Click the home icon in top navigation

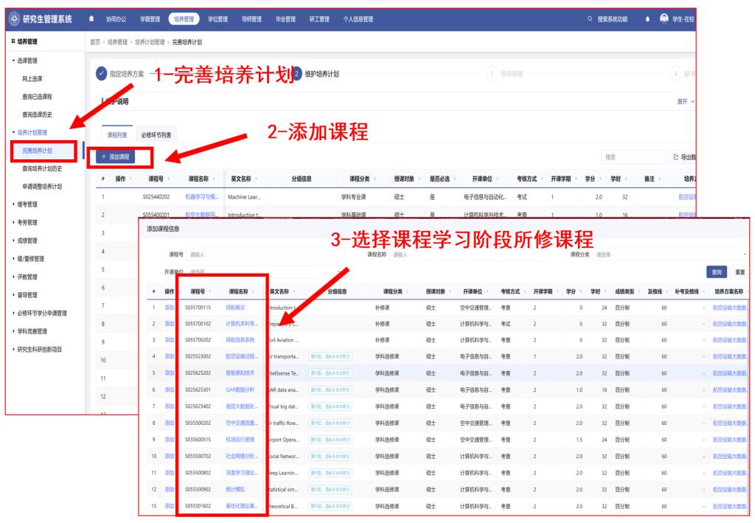coord(90,18)
